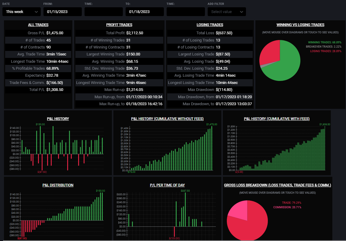
Task: Click red trade slice of gross loss pie
Action: pyautogui.click(x=251, y=225)
